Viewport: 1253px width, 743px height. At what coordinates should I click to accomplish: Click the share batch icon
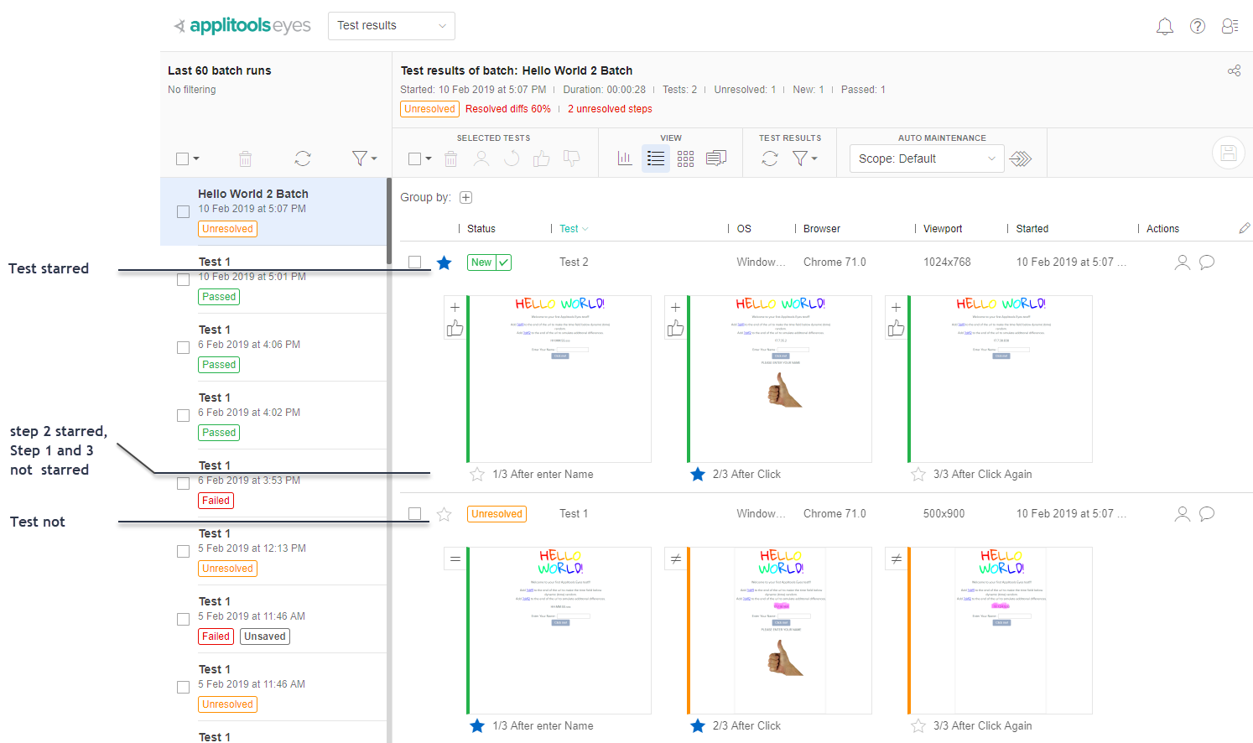[x=1234, y=71]
